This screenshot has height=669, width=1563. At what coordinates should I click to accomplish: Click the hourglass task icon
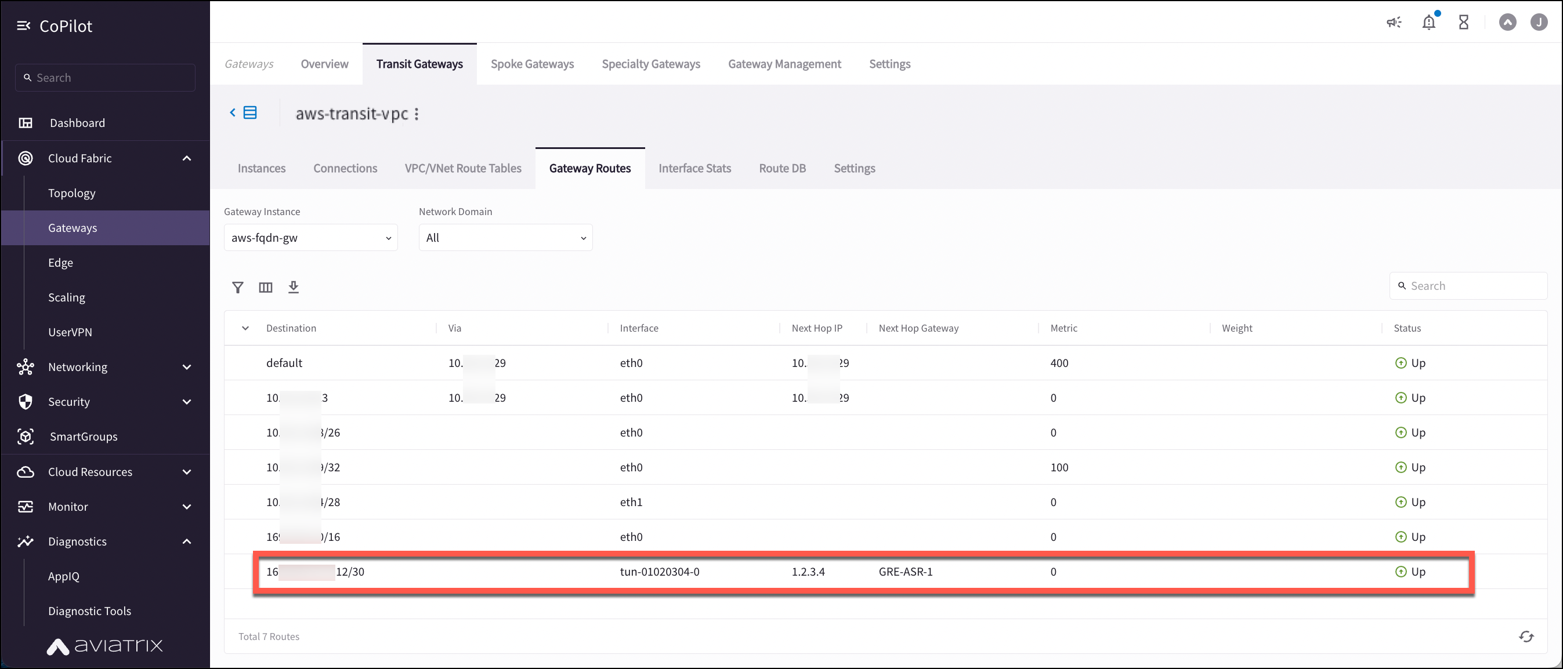click(1463, 23)
